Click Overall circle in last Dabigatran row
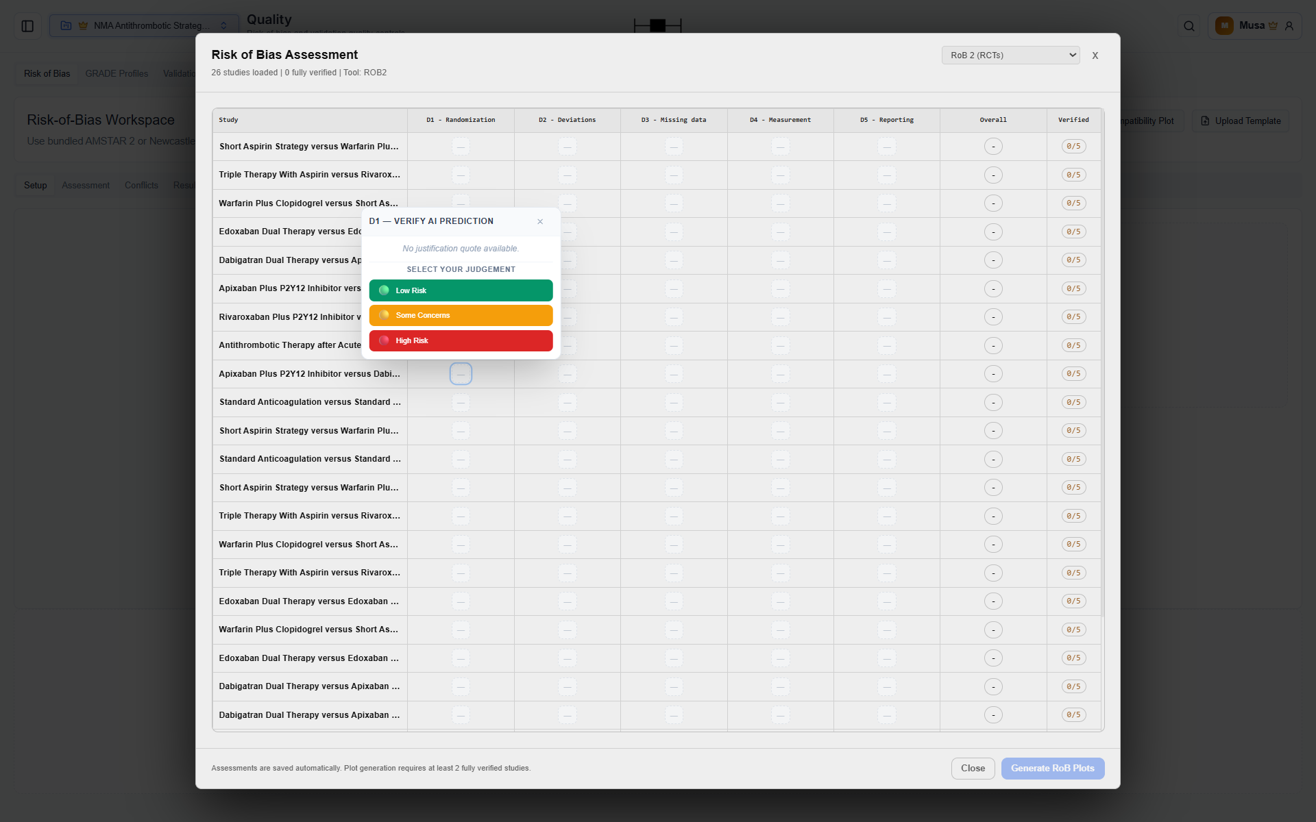Viewport: 1316px width, 822px height. coord(993,715)
